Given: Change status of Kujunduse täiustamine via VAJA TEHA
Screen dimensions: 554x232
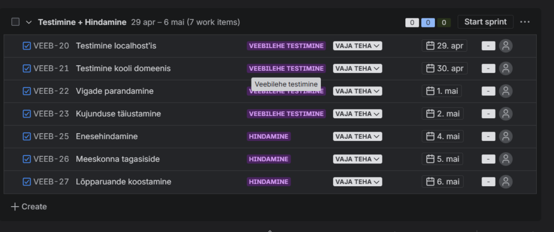Looking at the screenshot, I should coord(358,114).
